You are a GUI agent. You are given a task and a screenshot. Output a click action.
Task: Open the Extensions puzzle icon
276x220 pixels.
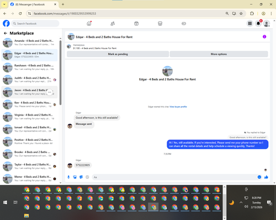[252, 13]
